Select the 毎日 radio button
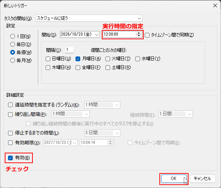 coord(12,44)
